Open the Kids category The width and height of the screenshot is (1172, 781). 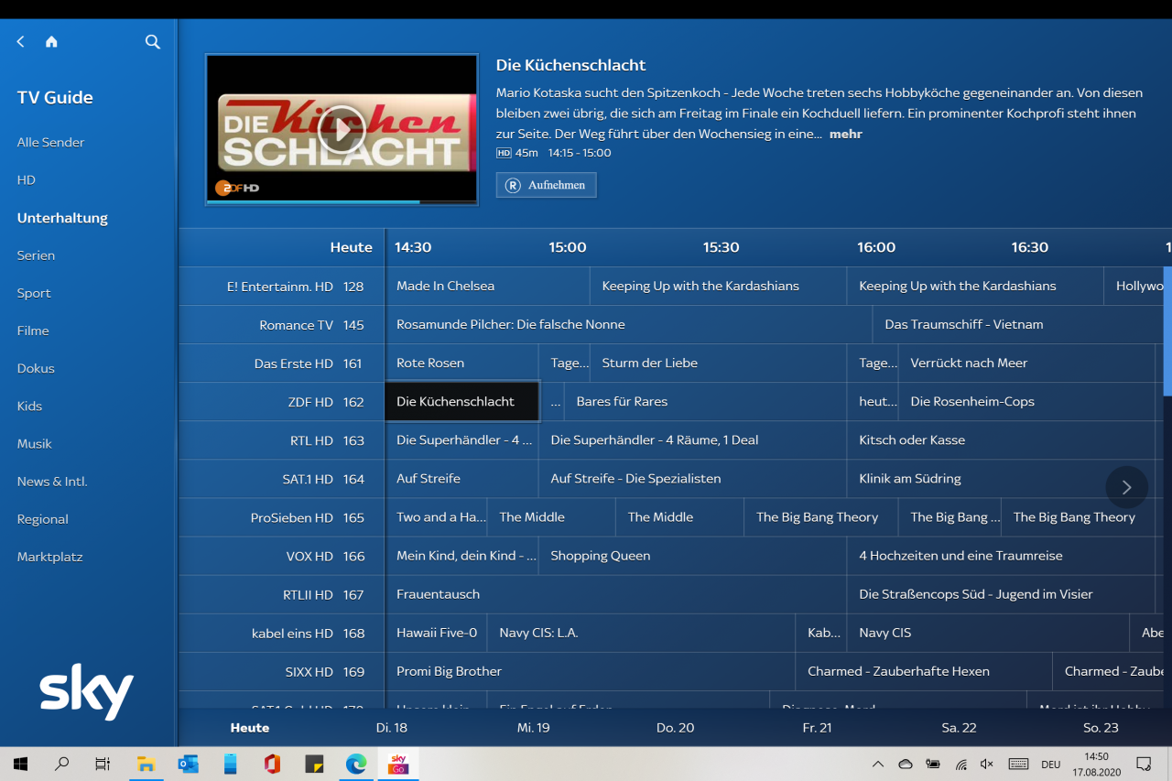click(29, 406)
